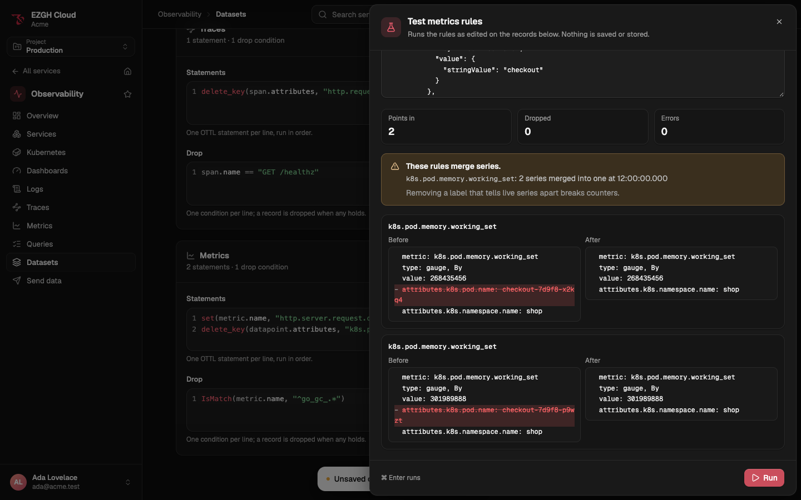801x500 pixels.
Task: Click the Metrics statements editor
Action: pyautogui.click(x=278, y=329)
